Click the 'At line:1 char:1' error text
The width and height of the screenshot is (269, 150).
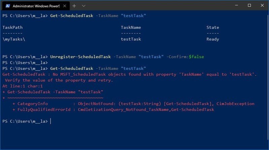click(23, 86)
